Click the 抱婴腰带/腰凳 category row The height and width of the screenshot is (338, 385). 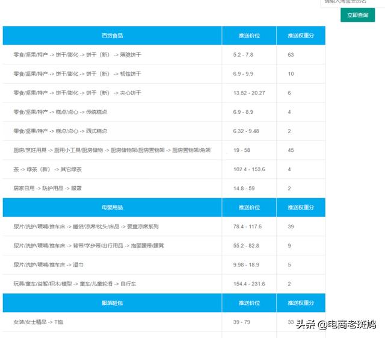tap(164, 245)
